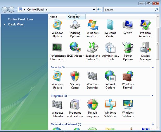Click the Security (5) group header
This screenshot has width=161, height=132.
pos(58,67)
